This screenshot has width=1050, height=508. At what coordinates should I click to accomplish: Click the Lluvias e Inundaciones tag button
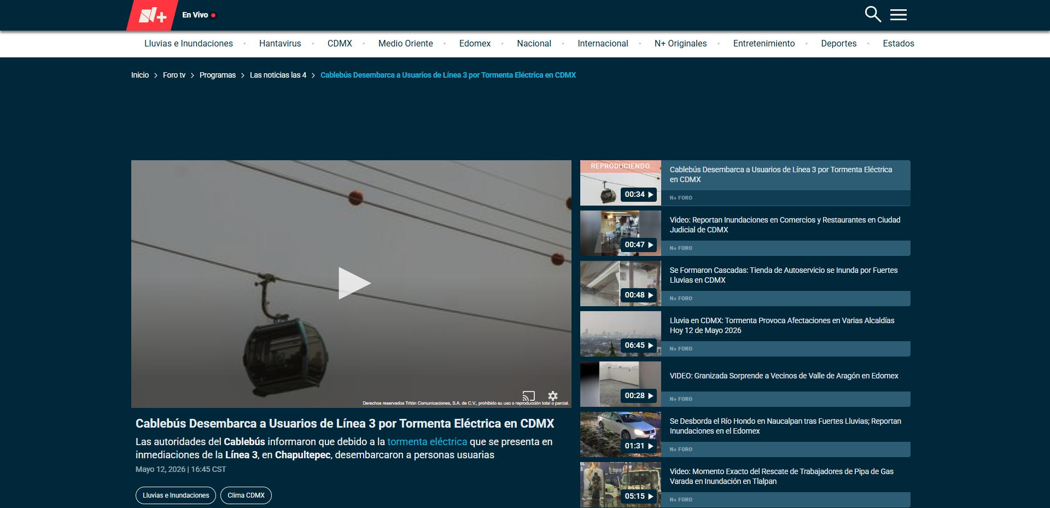[x=176, y=495]
